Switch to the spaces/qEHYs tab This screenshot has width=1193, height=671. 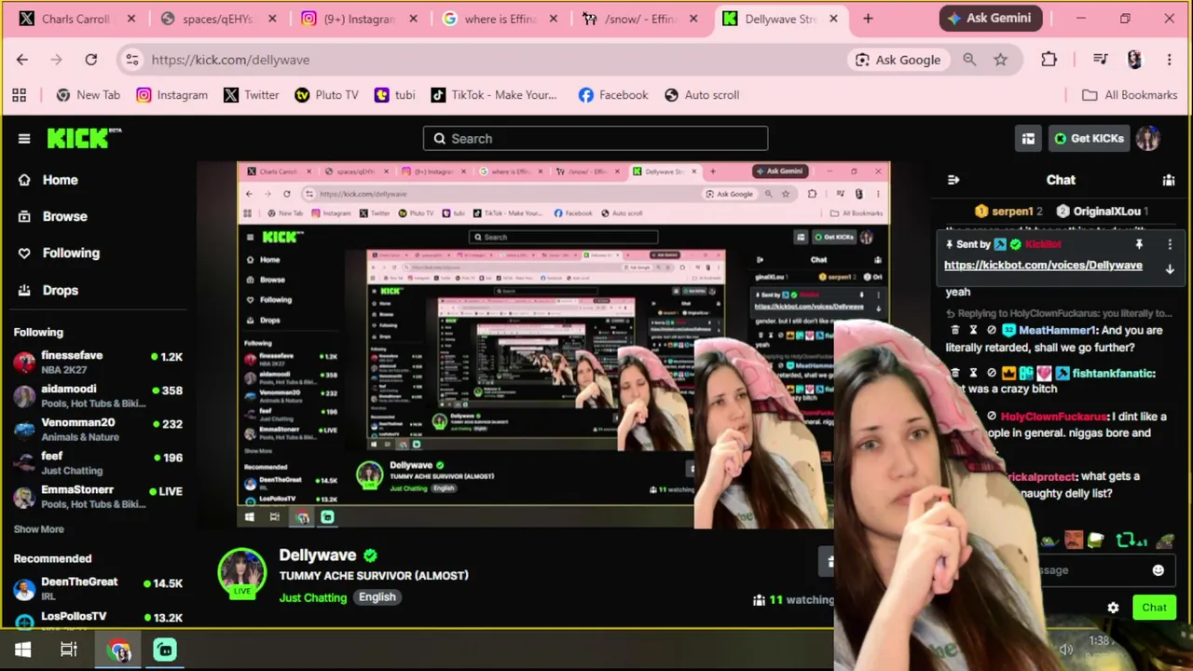click(218, 19)
